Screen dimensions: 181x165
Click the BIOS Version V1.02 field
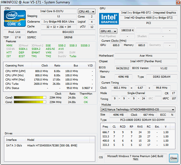pyautogui.click(x=164, y=68)
